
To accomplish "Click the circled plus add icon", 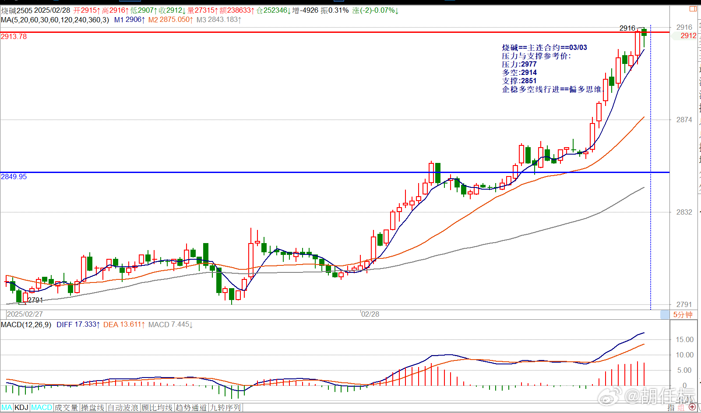I will (692, 407).
